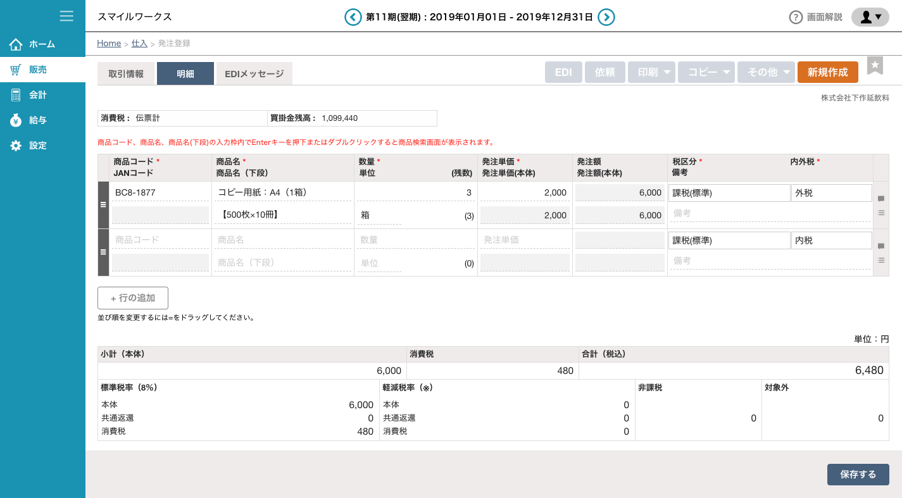Click 【500枚×10冊】 lower product name field
The width and height of the screenshot is (902, 498).
tap(282, 215)
